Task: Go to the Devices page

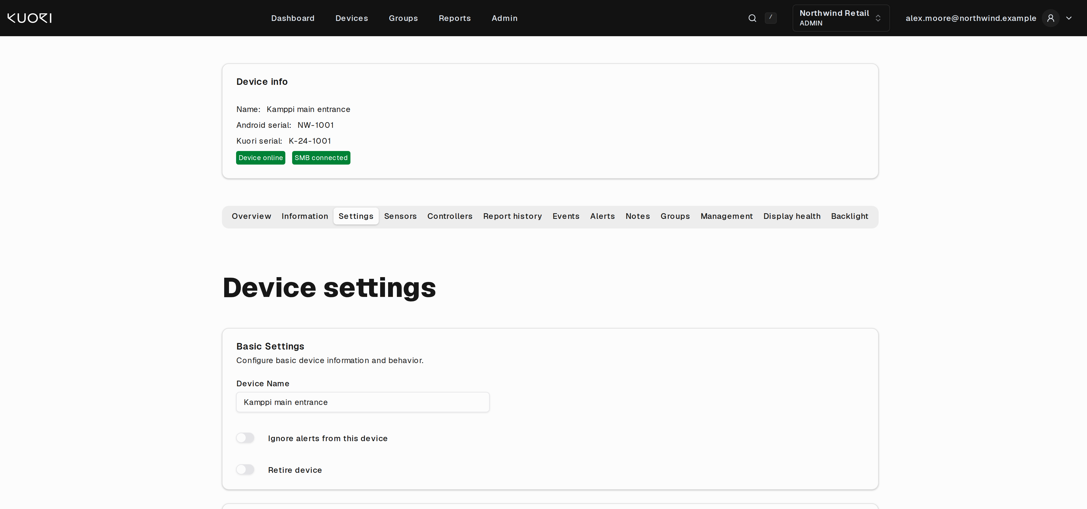Action: (352, 18)
